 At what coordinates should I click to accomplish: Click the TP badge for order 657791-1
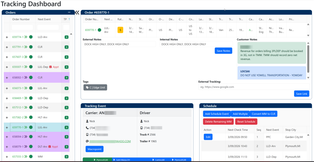[x=66, y=47]
